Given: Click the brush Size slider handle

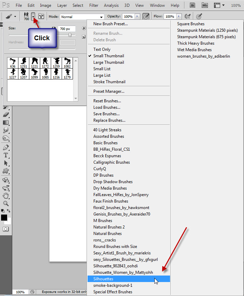Looking at the screenshot, I should pyautogui.click(x=70, y=35).
